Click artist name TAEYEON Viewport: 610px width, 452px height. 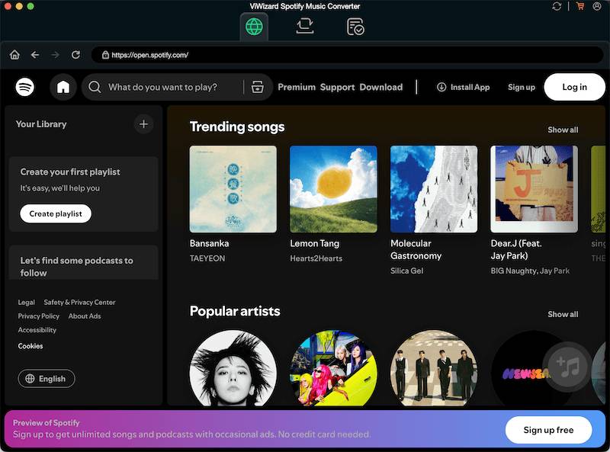(207, 258)
